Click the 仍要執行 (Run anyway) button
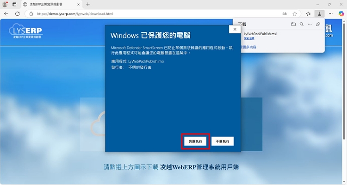Image resolution: width=347 pixels, height=185 pixels. click(x=195, y=141)
